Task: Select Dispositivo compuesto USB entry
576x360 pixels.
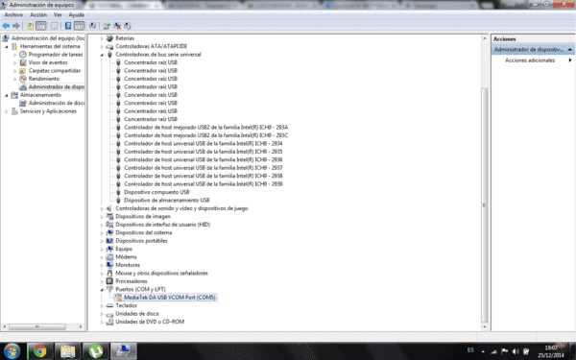Action: pyautogui.click(x=156, y=192)
